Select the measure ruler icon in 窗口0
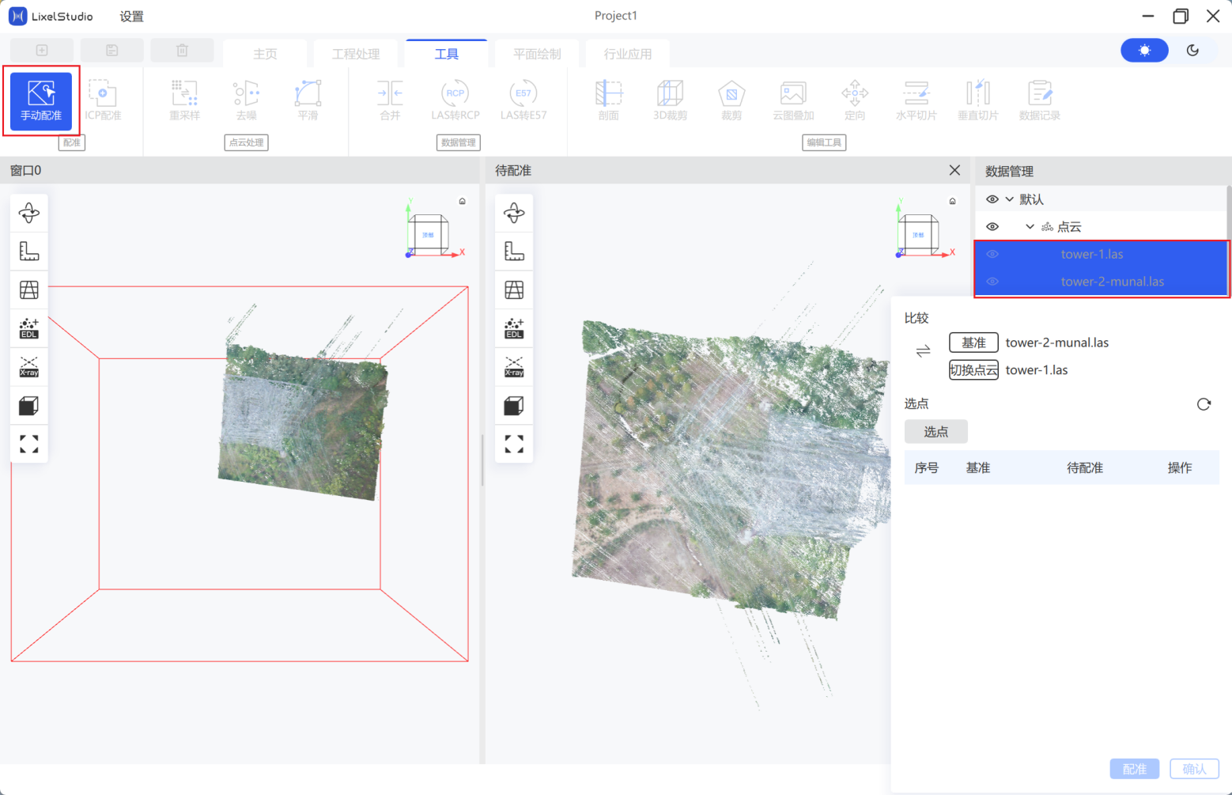The image size is (1232, 795). pyautogui.click(x=29, y=252)
